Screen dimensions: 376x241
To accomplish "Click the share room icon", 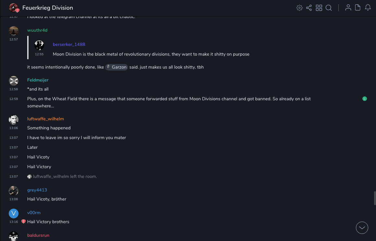I will coord(309,8).
